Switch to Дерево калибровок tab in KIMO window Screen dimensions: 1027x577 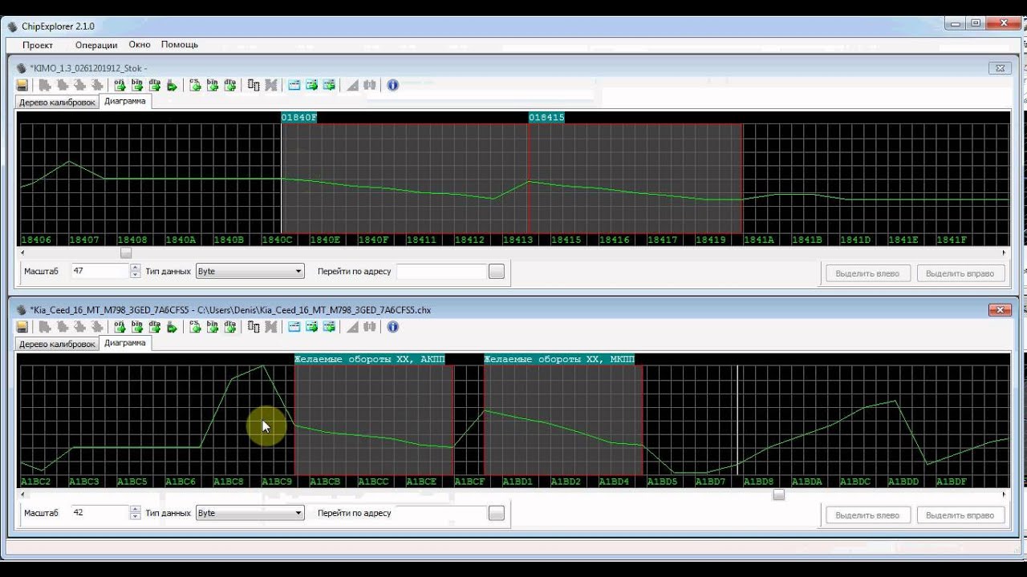click(x=57, y=103)
